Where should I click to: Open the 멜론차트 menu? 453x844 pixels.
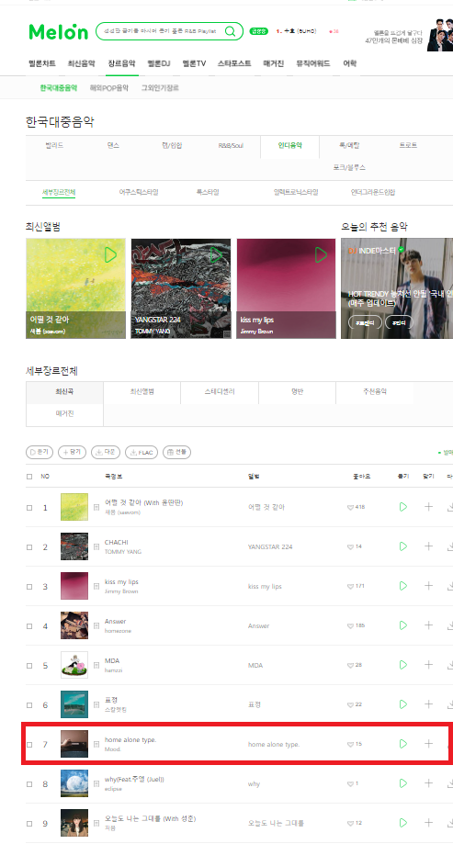tap(42, 63)
